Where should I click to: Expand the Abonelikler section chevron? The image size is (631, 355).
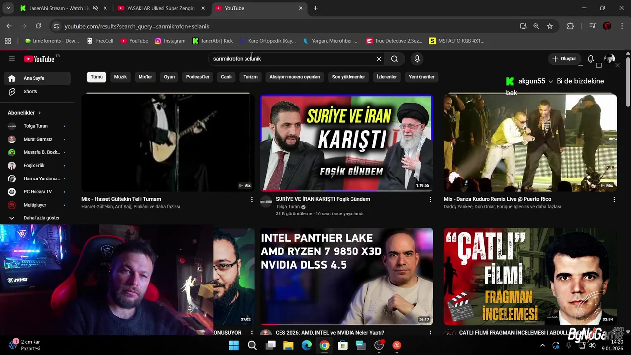[x=40, y=113]
